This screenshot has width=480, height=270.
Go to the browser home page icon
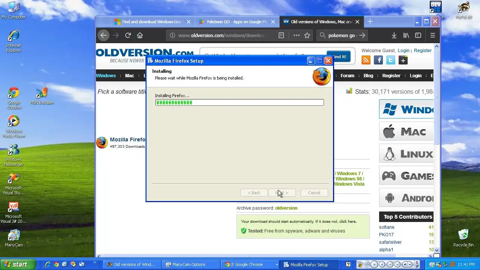tap(140, 35)
